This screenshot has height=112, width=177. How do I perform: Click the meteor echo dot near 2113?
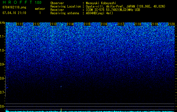[x=61, y=87]
